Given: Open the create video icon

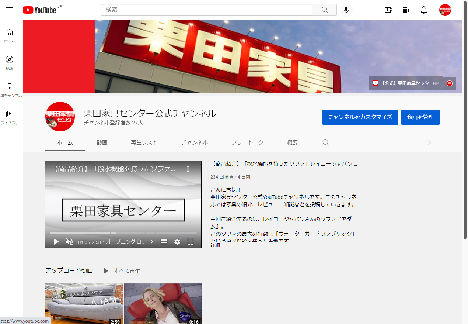Looking at the screenshot, I should (388, 10).
